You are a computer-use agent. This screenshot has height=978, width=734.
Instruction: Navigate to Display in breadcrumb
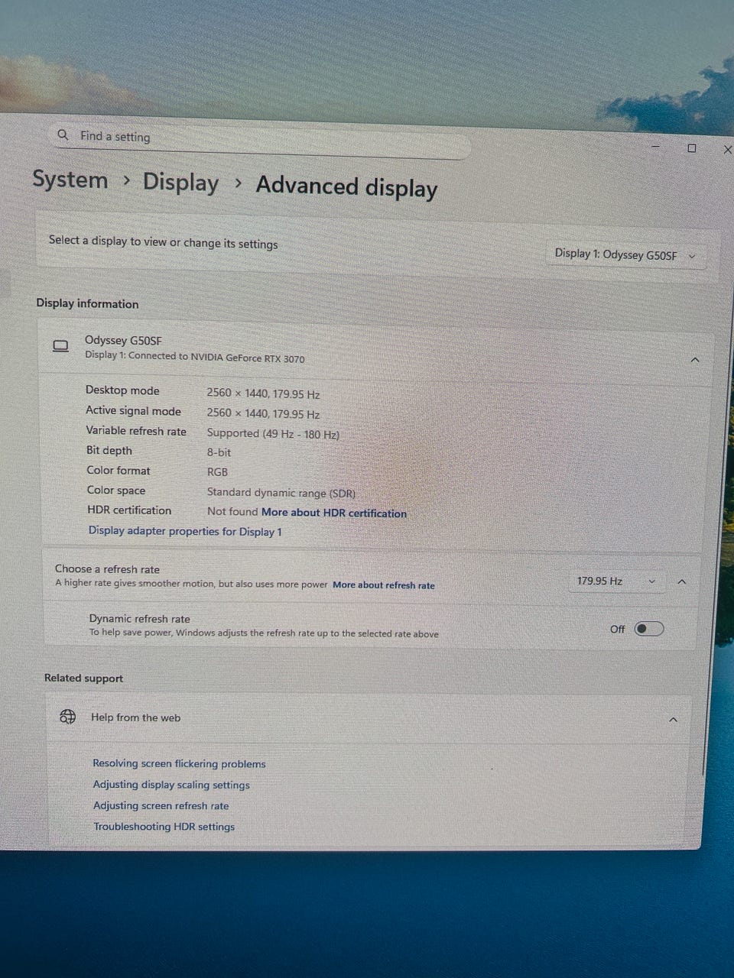click(x=180, y=183)
